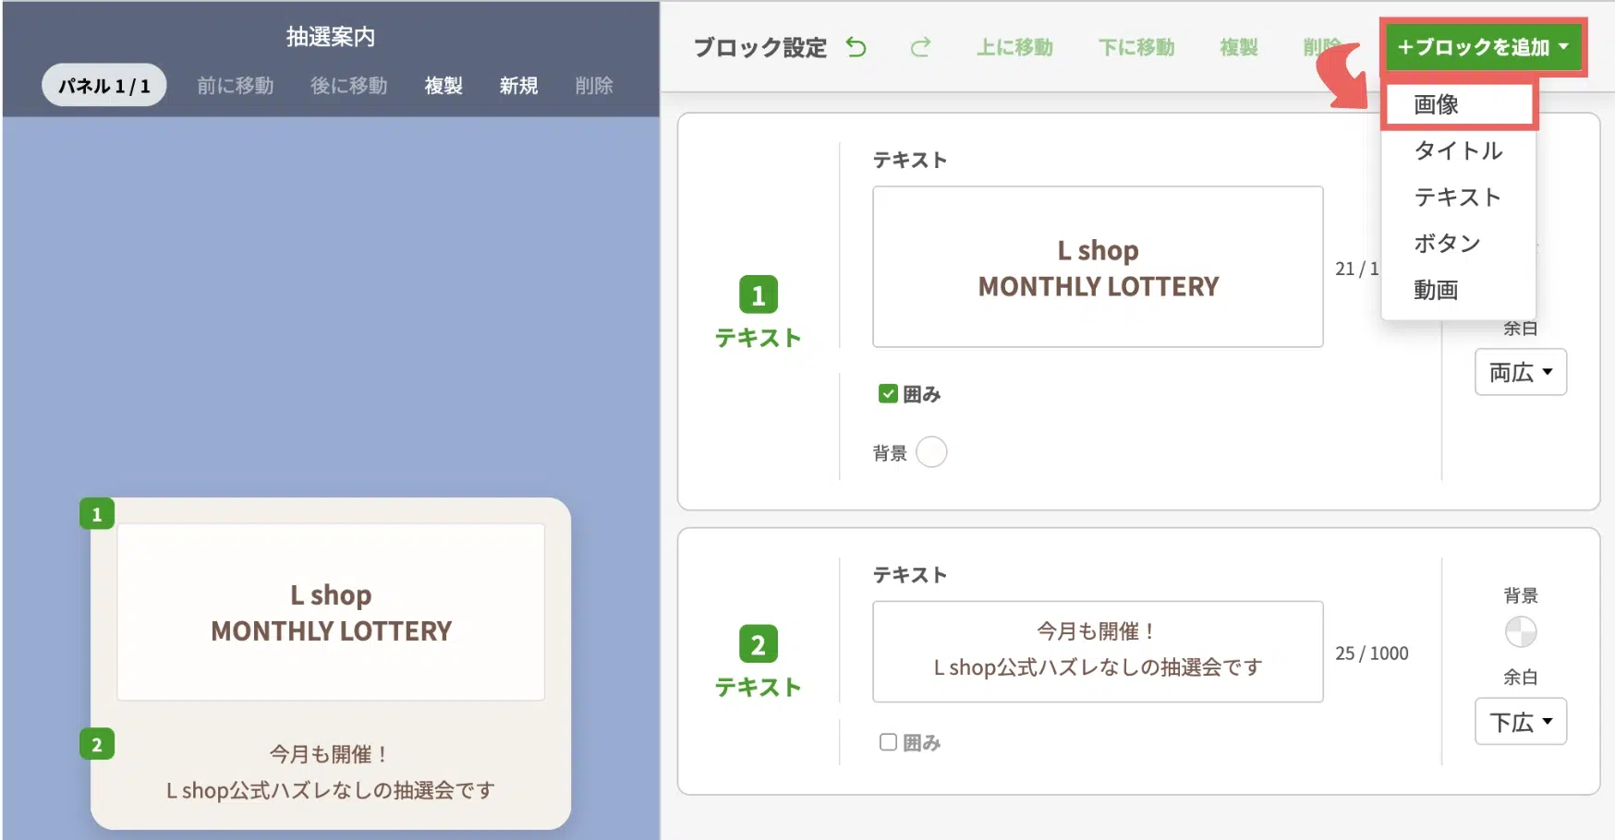
Task: Select block 1 green number badge in settings
Action: (759, 294)
